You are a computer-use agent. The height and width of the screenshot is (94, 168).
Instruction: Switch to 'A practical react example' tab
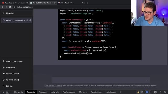coord(15,3)
